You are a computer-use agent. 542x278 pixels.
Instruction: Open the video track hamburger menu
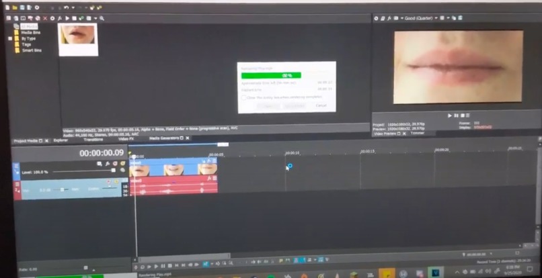point(16,166)
